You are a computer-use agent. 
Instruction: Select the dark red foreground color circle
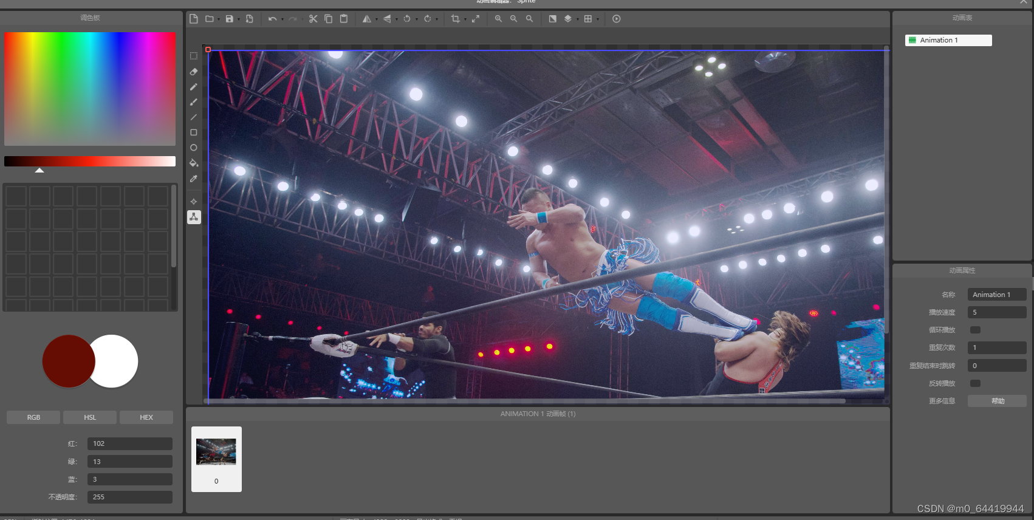coord(69,361)
